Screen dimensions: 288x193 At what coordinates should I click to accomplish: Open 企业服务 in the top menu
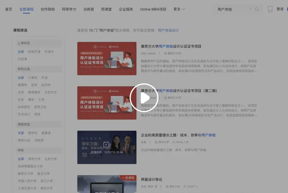pos(126,9)
